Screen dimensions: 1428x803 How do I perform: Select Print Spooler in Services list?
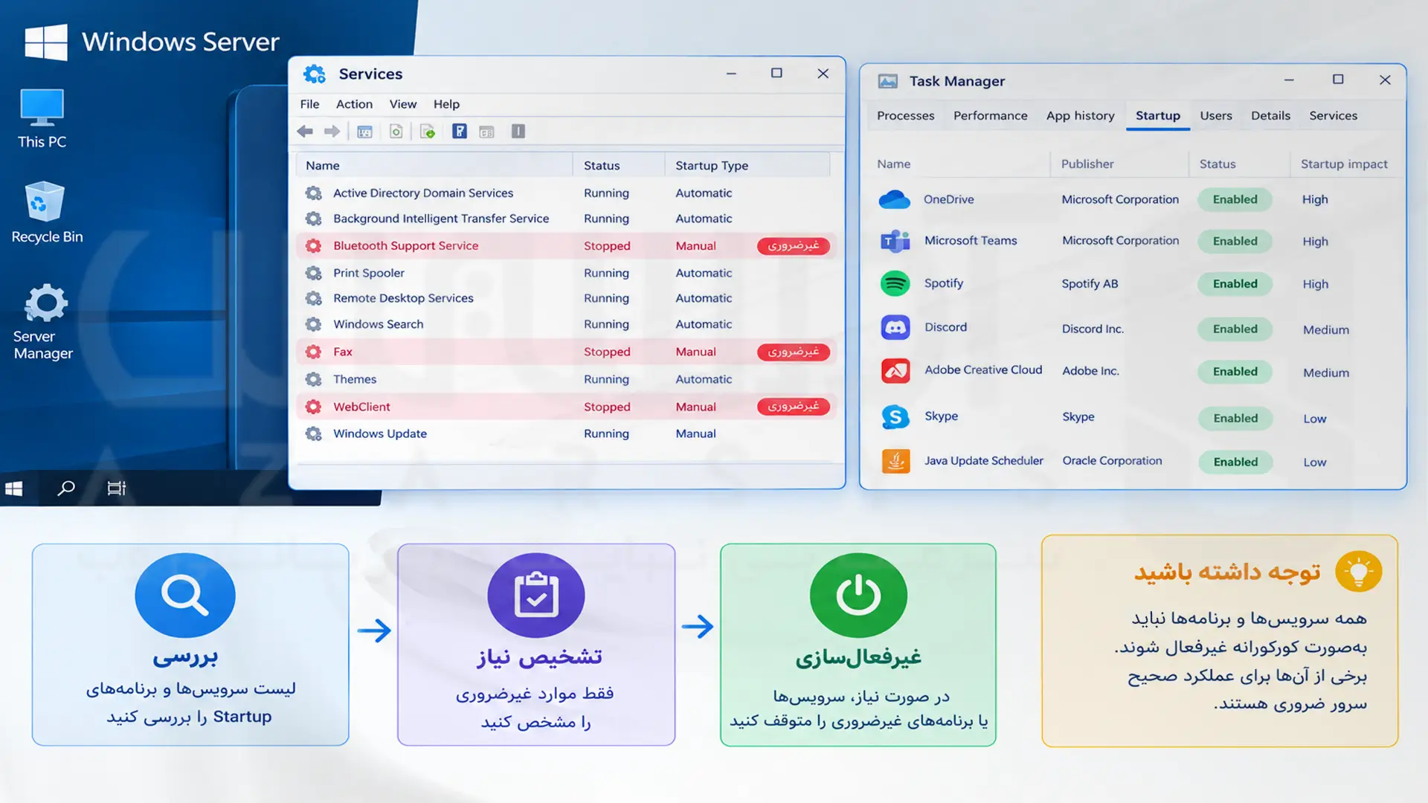point(368,274)
